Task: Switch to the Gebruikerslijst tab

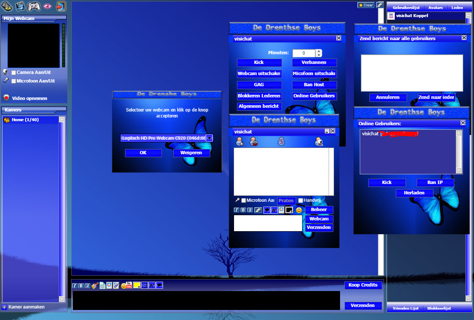Action: [x=406, y=7]
